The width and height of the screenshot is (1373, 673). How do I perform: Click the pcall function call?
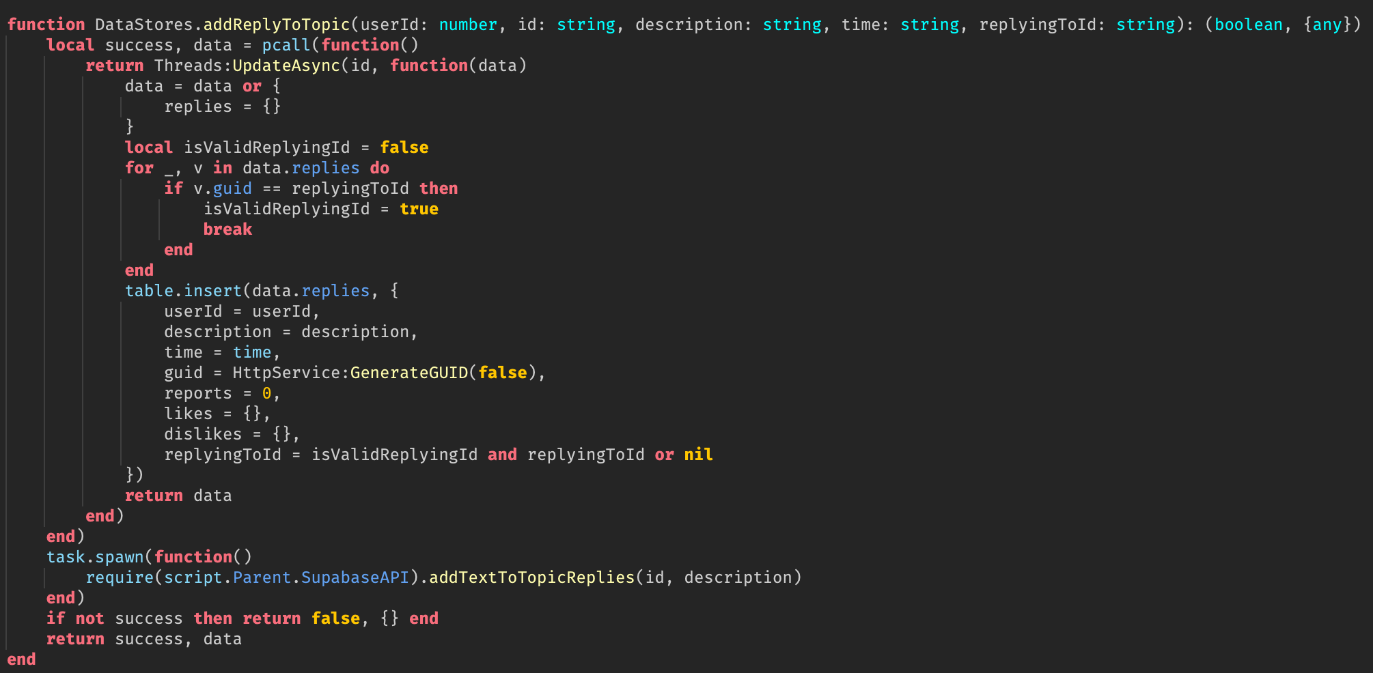tap(286, 45)
